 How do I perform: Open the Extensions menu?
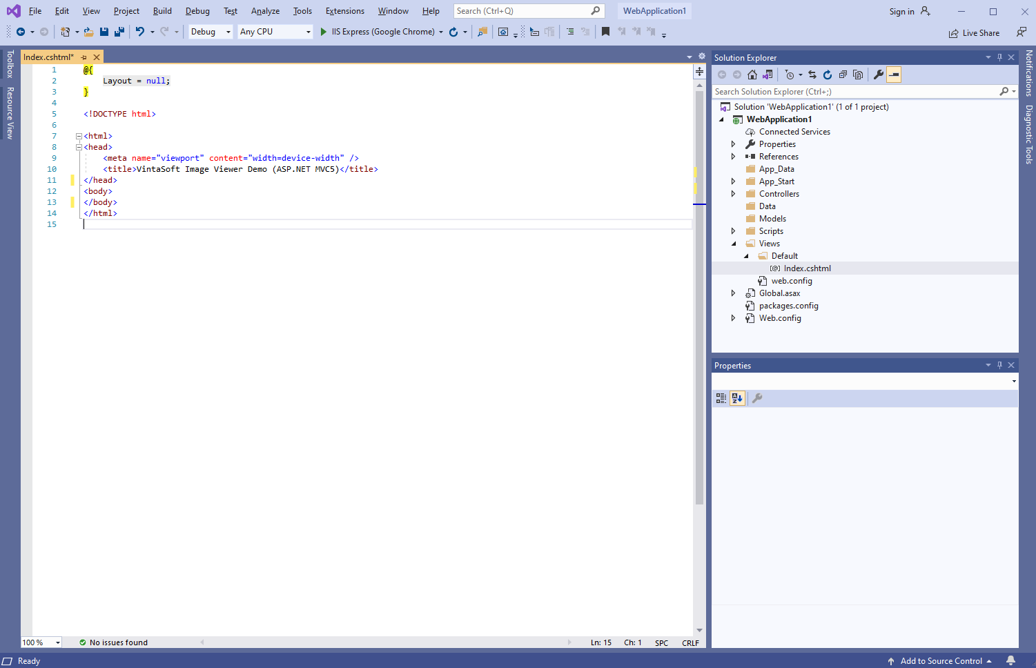pyautogui.click(x=345, y=11)
